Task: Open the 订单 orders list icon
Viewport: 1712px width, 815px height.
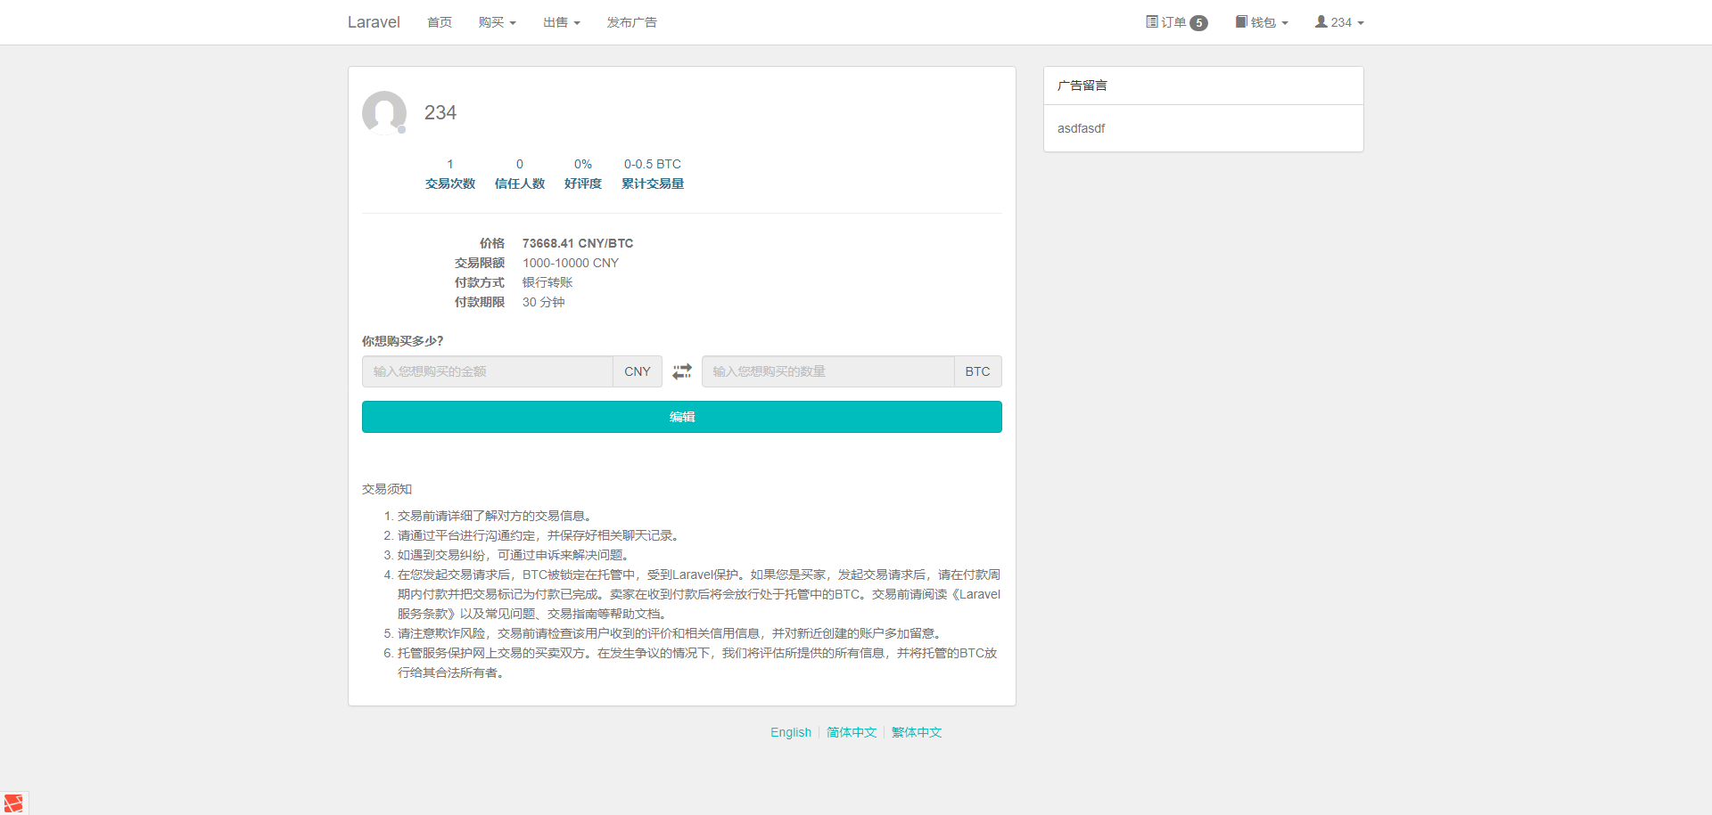Action: pos(1150,21)
